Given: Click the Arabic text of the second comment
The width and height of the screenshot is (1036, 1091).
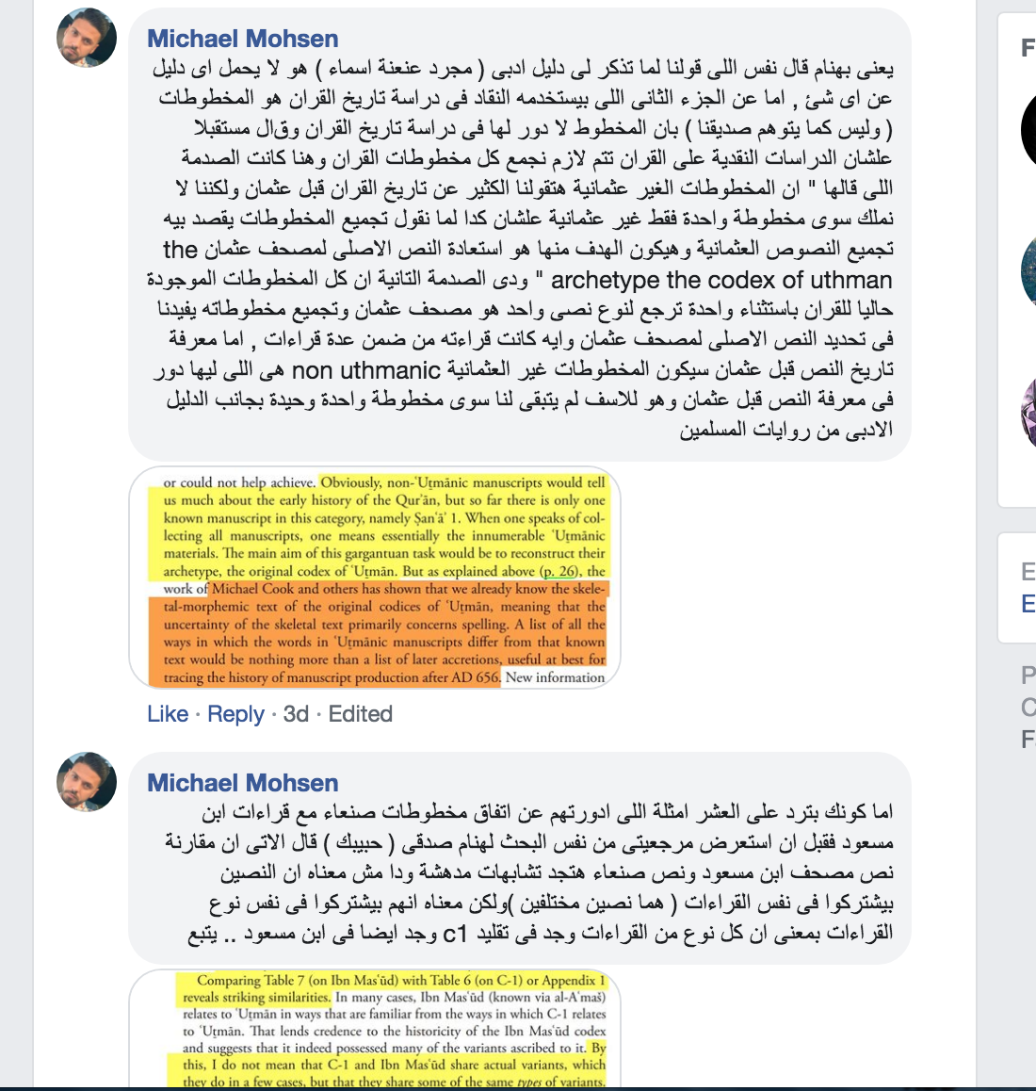Looking at the screenshot, I should coord(528,872).
